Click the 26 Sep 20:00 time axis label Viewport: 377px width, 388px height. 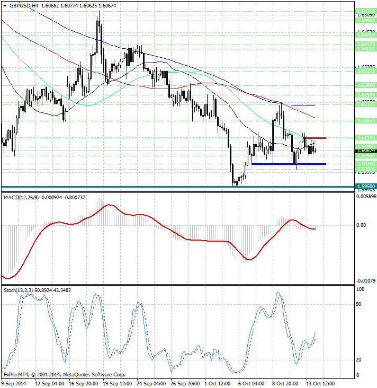(x=185, y=384)
